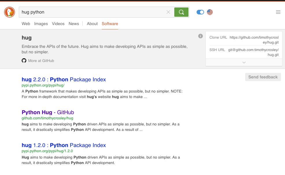Screen dimensions: 285x175
Task: Toggle the region switch off
Action: point(200,12)
